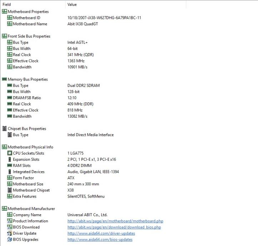Click the Motherboard Manufacturer section icon

click(4, 209)
